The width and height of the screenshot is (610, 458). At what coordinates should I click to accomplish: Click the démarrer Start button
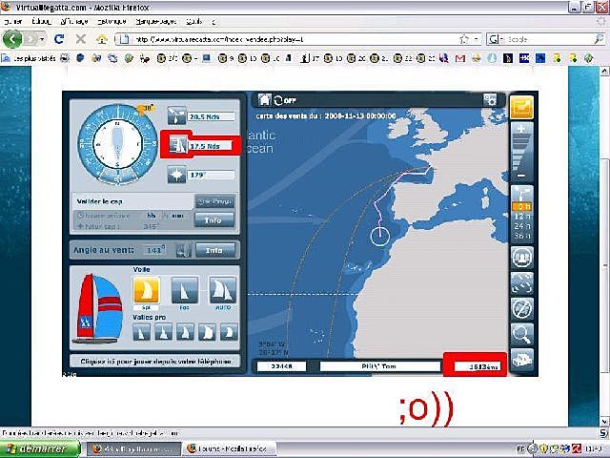click(40, 449)
